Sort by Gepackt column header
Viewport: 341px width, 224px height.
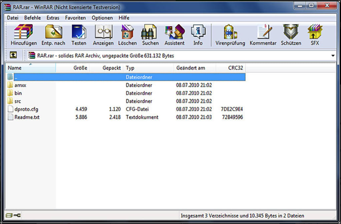point(106,68)
